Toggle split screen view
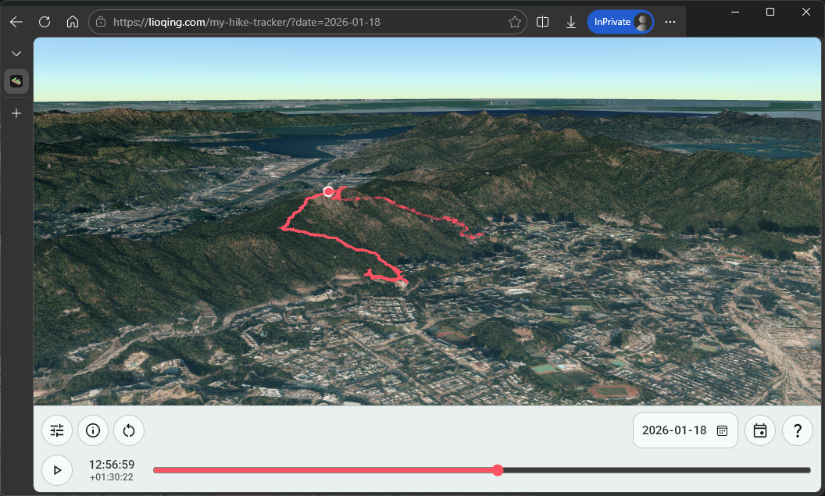The width and height of the screenshot is (825, 496). [542, 22]
